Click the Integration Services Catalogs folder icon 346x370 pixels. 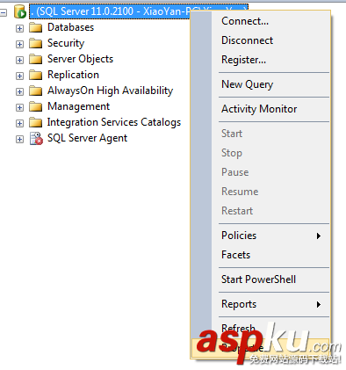(36, 122)
